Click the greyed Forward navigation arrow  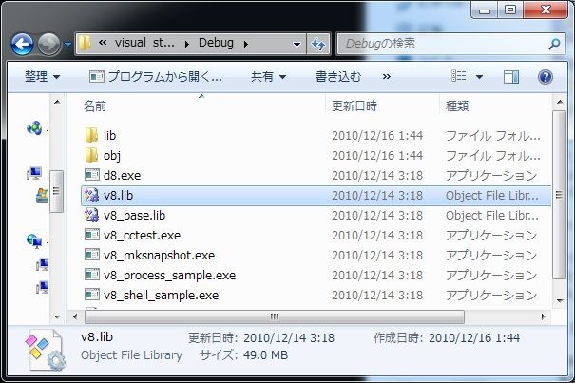(x=49, y=45)
